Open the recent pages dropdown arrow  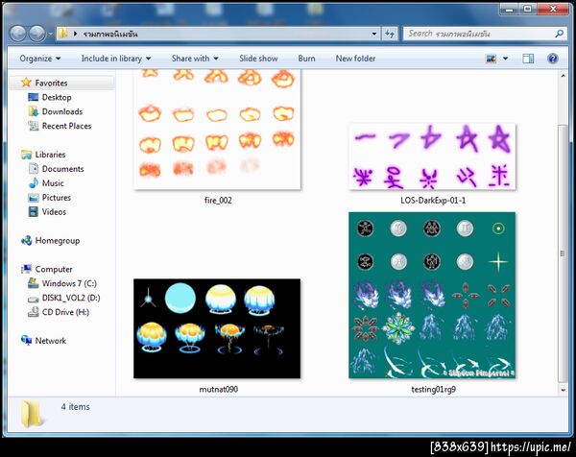[50, 35]
